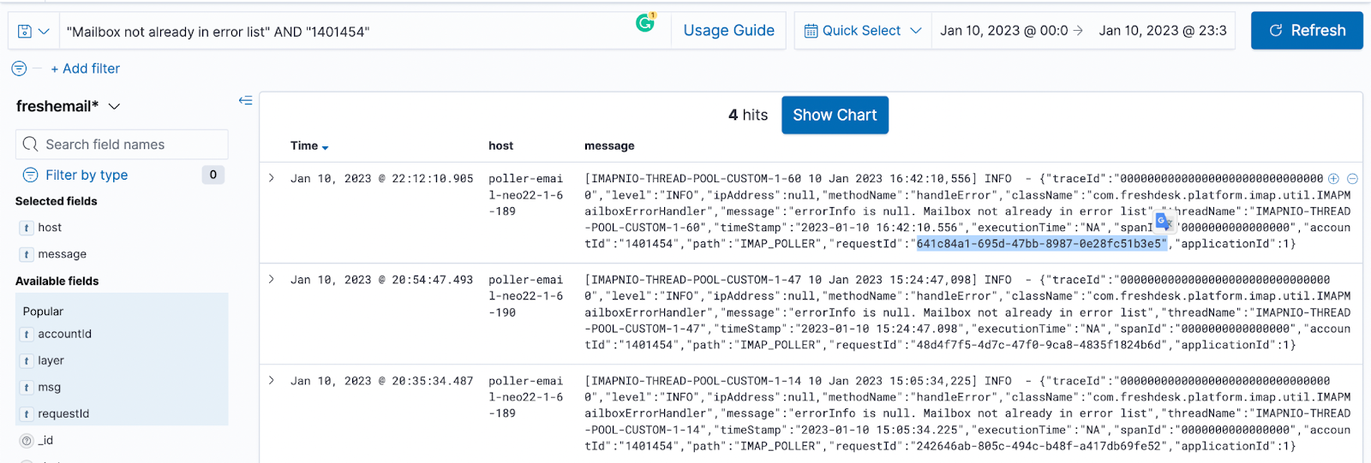Click the filter count badge showing 0
The height and width of the screenshot is (463, 1371).
point(213,175)
